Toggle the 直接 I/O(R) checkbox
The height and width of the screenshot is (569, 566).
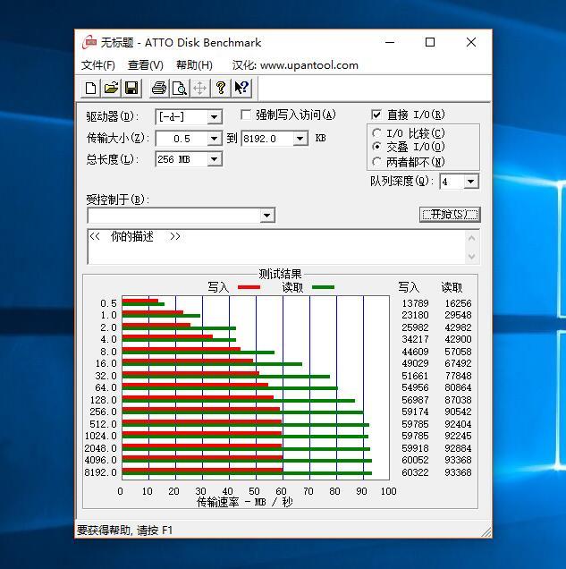pyautogui.click(x=376, y=115)
